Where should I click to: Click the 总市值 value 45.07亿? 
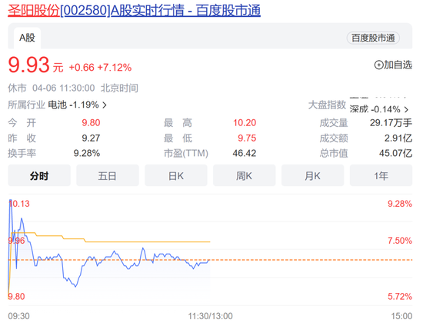click(396, 153)
